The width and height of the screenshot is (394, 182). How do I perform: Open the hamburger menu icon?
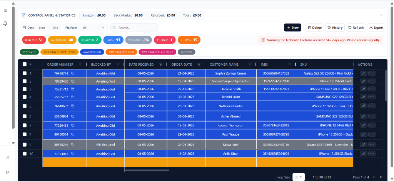pyautogui.click(x=5, y=11)
